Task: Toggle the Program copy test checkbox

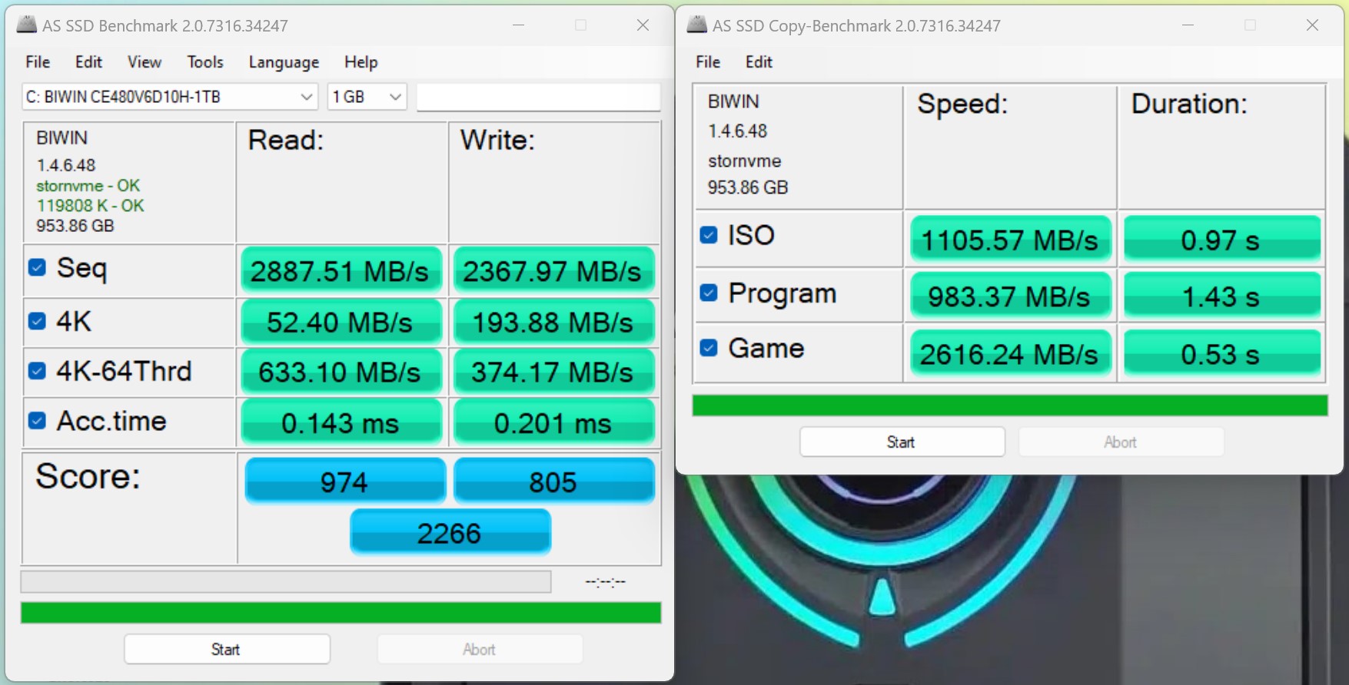Action: click(709, 293)
